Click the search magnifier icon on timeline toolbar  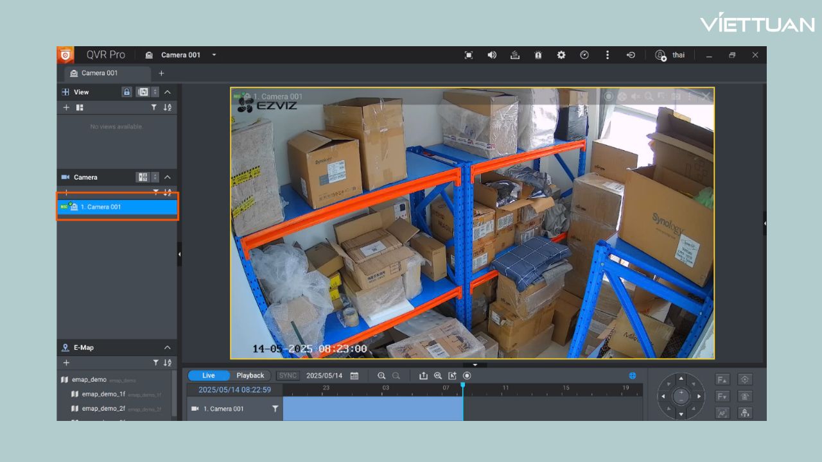tap(438, 375)
